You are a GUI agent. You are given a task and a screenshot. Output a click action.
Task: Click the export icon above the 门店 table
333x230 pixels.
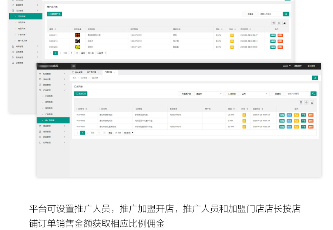coord(312,102)
